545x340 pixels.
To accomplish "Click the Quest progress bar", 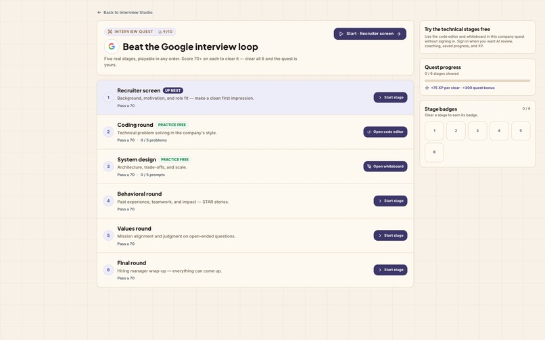I will click(477, 81).
